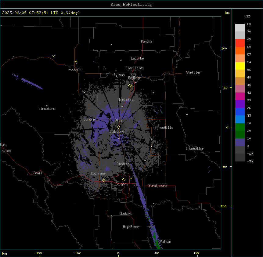Click the yellow diamond marker below Cochrane

[x=104, y=180]
